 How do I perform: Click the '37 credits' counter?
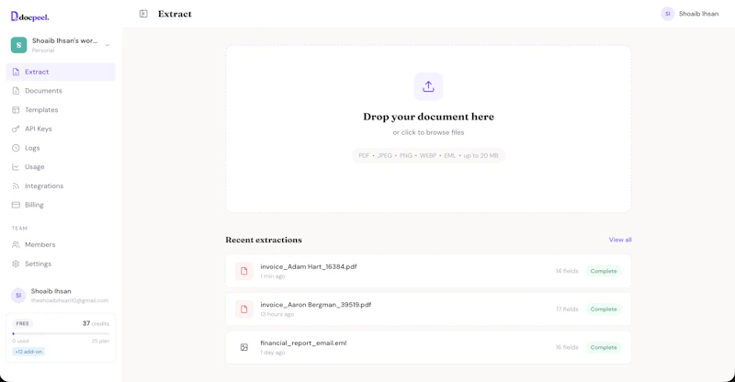coord(96,323)
